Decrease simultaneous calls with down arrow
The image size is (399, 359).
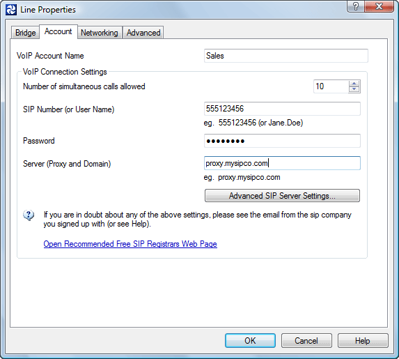(354, 89)
